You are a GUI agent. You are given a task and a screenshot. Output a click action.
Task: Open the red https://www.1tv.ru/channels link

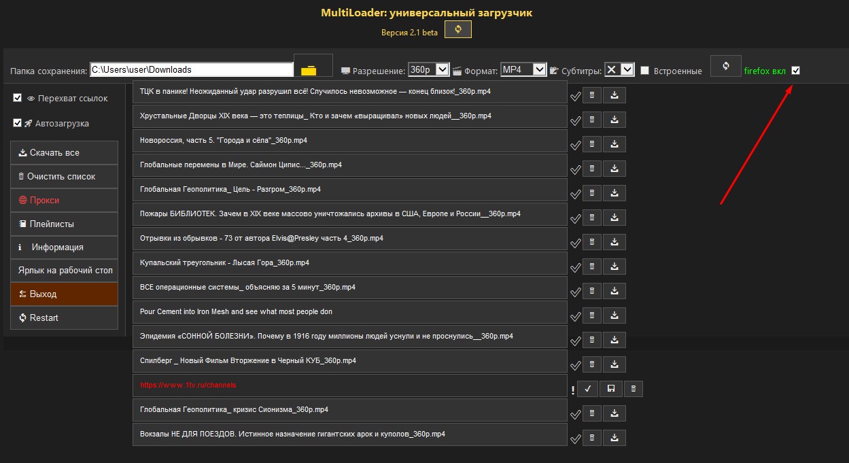coord(188,385)
